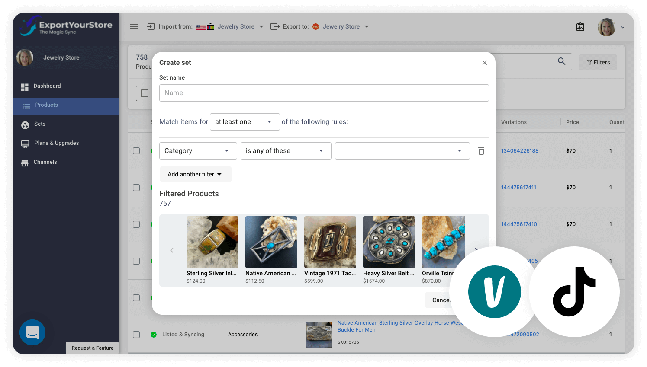Screen dimensions: 647x367
Task: Open the 'Add another filter' dropdown
Action: (196, 174)
